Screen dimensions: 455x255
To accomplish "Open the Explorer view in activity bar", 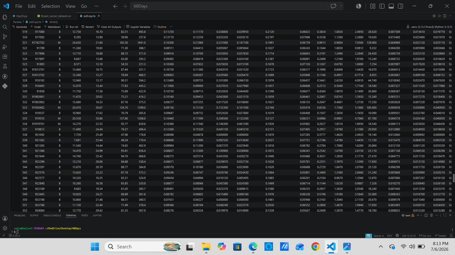I will coord(5,17).
